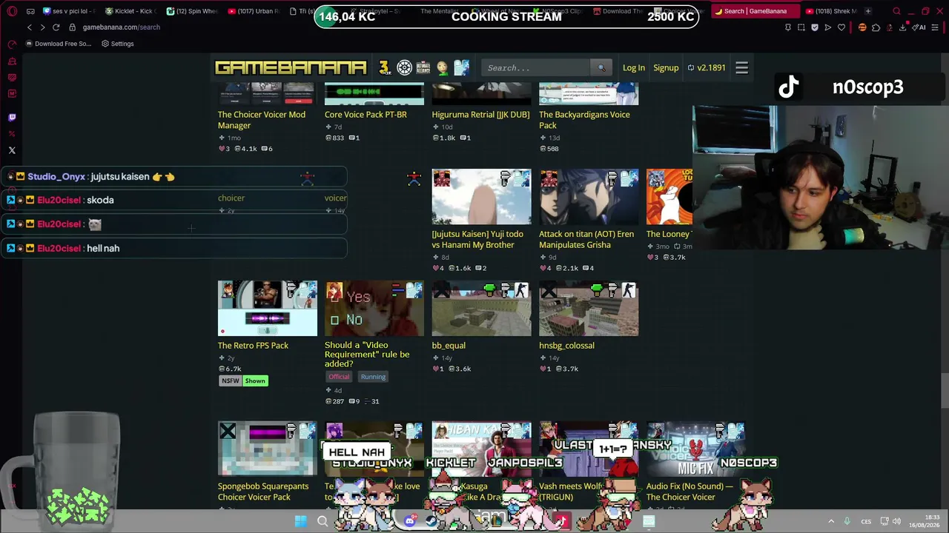Click the browser back arrow
The height and width of the screenshot is (533, 949).
tap(30, 27)
